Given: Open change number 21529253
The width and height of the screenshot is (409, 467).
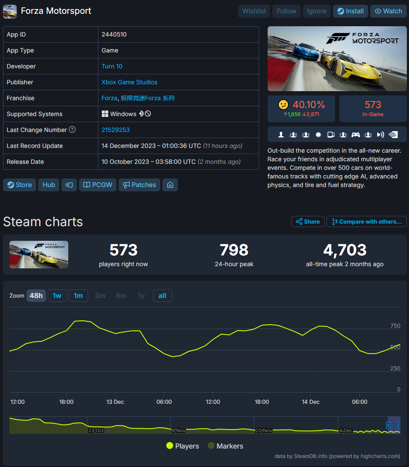Looking at the screenshot, I should click(x=116, y=130).
